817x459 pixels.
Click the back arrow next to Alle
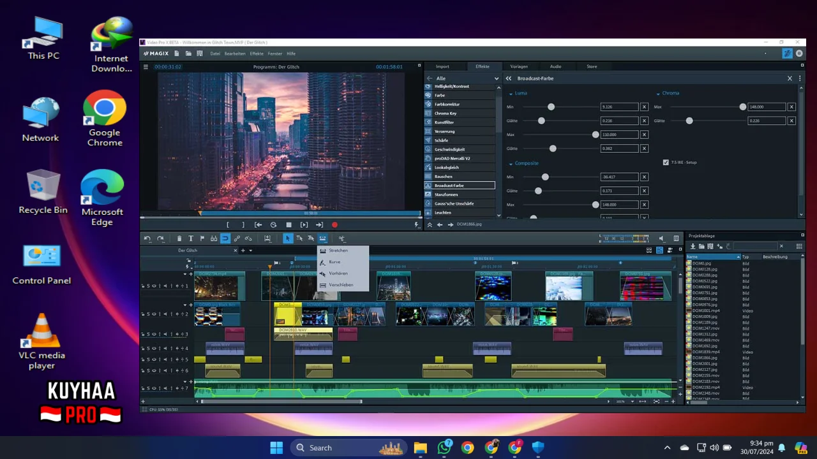pyautogui.click(x=430, y=78)
